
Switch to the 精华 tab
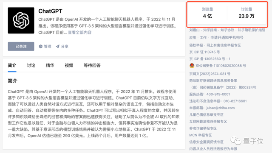50,65
